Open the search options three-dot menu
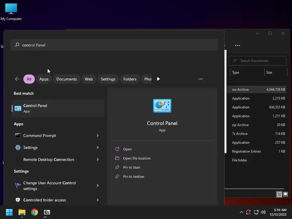 pyautogui.click(x=200, y=79)
